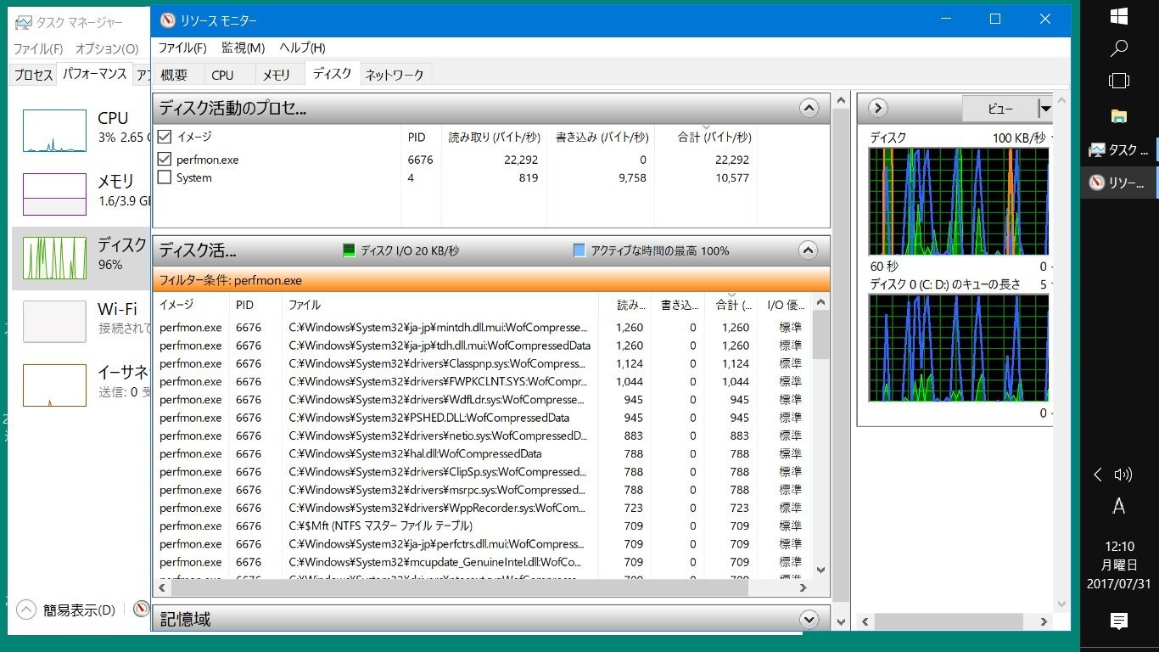Image resolution: width=1159 pixels, height=652 pixels.
Task: Open the volume speaker icon
Action: point(1123,475)
